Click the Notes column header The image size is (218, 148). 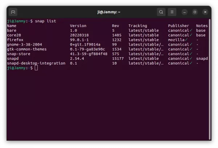pyautogui.click(x=202, y=26)
